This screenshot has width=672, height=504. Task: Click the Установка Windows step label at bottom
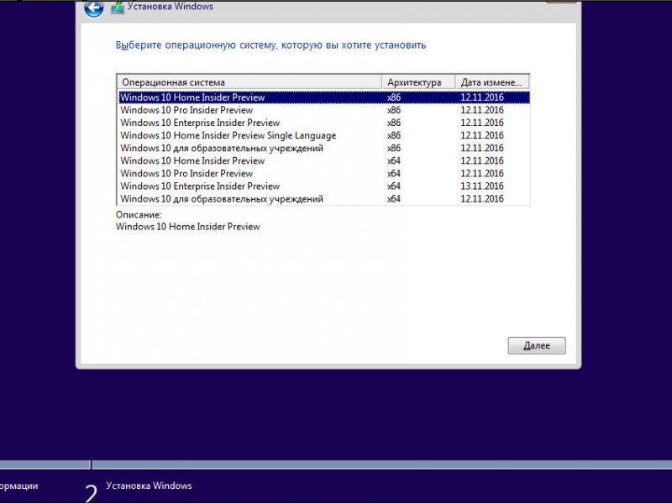tap(149, 486)
